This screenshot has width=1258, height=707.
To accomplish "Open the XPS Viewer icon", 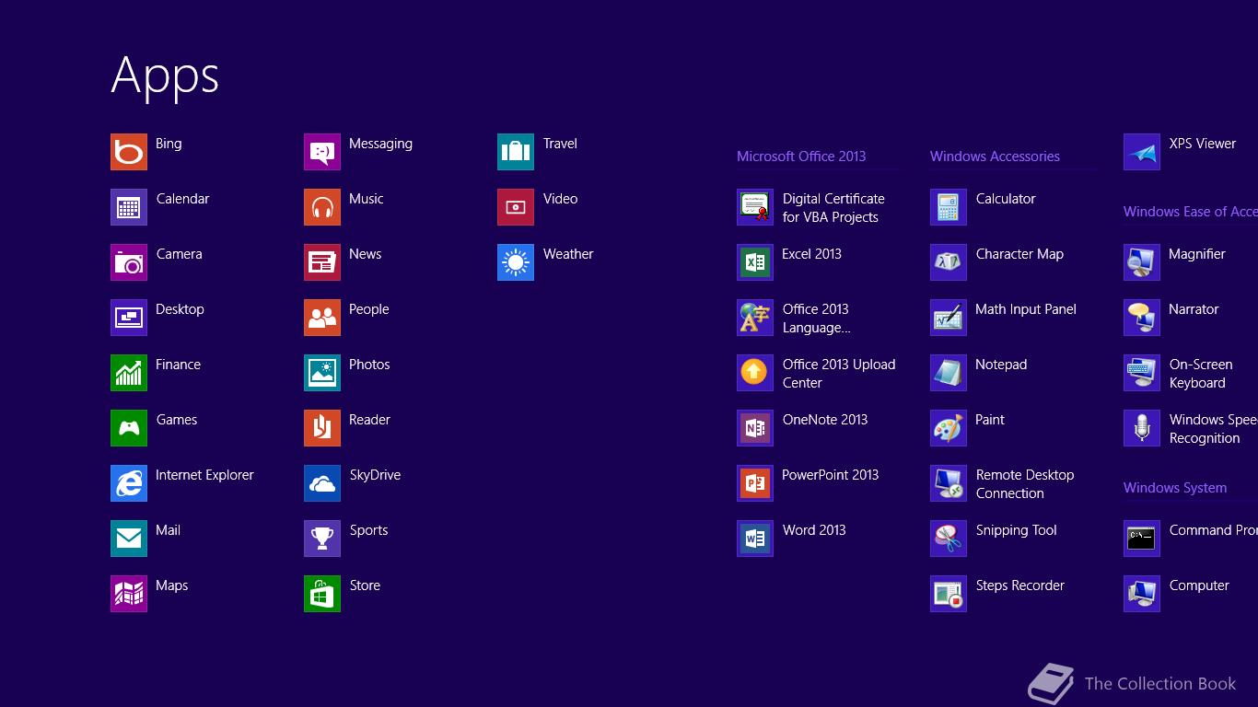I will click(1142, 152).
